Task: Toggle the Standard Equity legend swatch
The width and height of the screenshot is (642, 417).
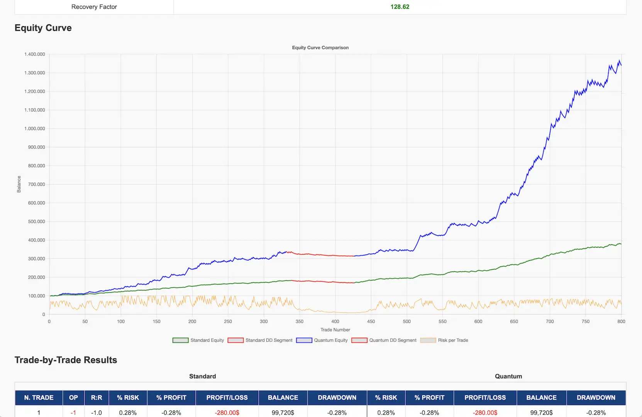Action: point(180,340)
